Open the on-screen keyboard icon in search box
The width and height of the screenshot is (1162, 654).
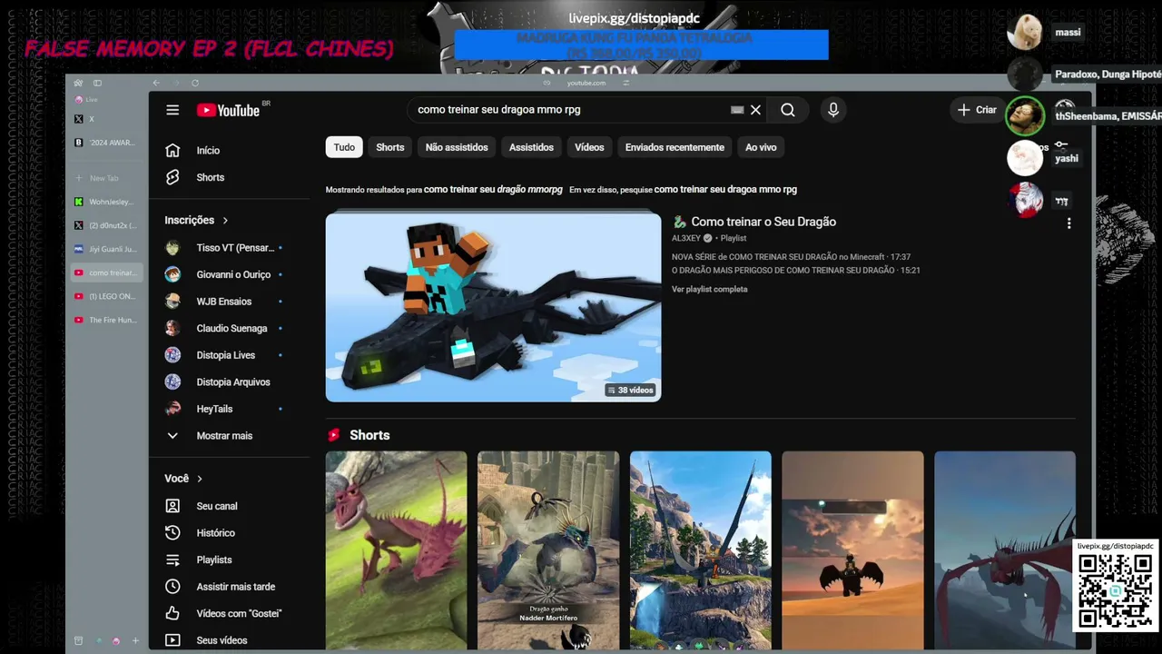737,110
